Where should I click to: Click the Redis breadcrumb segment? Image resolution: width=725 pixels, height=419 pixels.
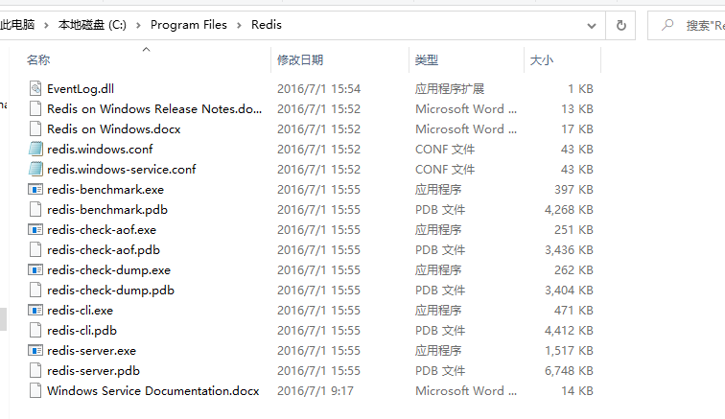(x=267, y=25)
